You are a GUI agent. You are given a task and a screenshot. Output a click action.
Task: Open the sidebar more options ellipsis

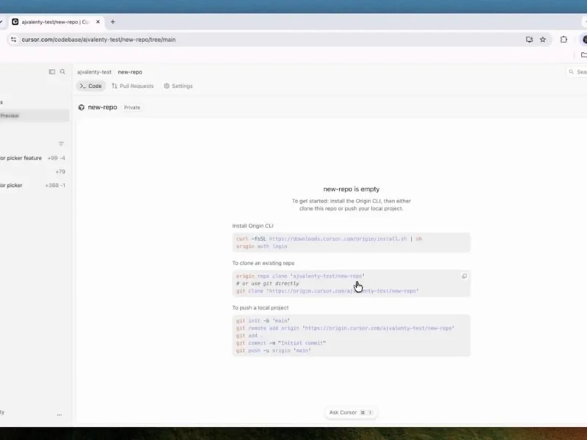(59, 414)
